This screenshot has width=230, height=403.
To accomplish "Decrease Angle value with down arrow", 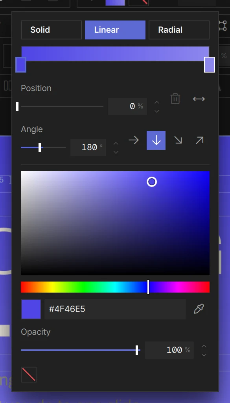I will (x=116, y=152).
